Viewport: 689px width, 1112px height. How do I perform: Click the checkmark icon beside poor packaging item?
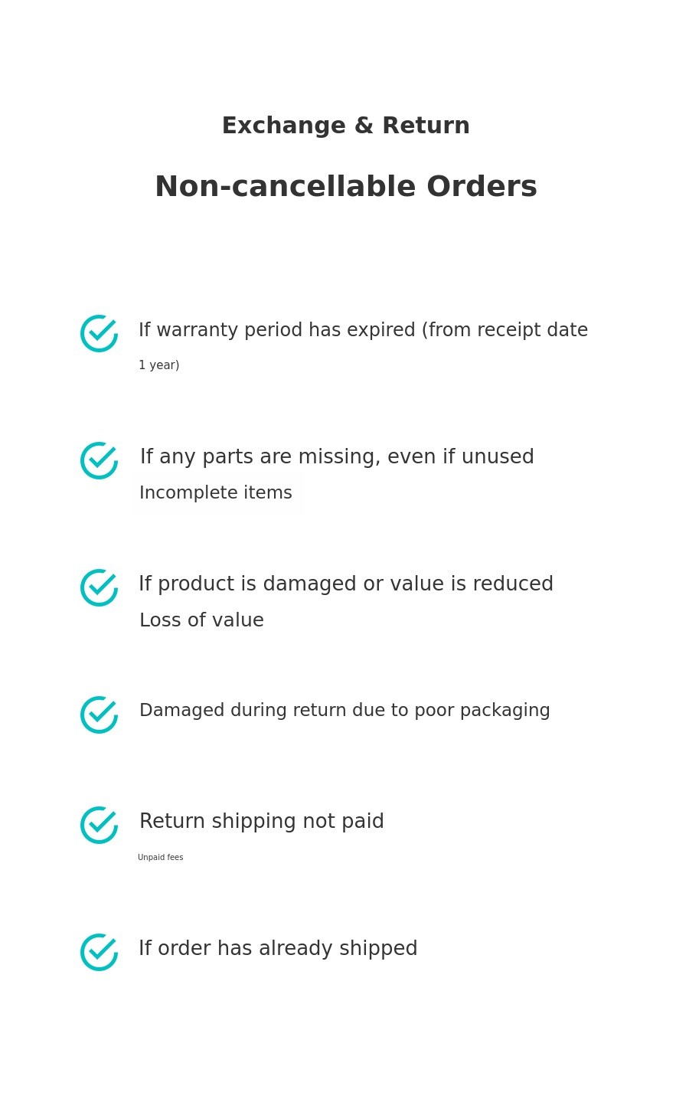coord(99,715)
